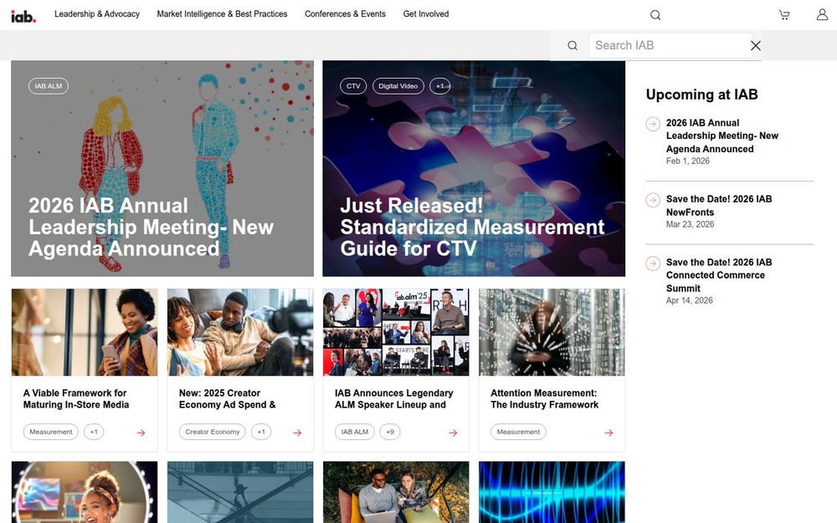Click red arrow on In-Store Media card
The width and height of the screenshot is (837, 523).
(141, 433)
